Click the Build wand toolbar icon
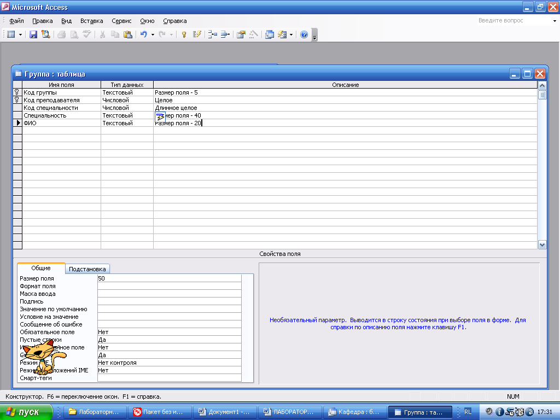Viewport: 560px width, 420px height. [254, 34]
